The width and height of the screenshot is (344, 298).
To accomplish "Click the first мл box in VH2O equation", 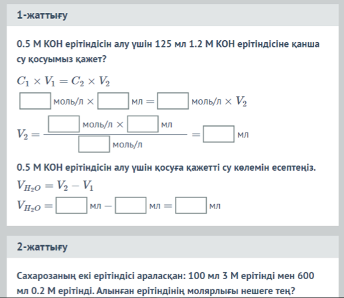I will 72,205.
